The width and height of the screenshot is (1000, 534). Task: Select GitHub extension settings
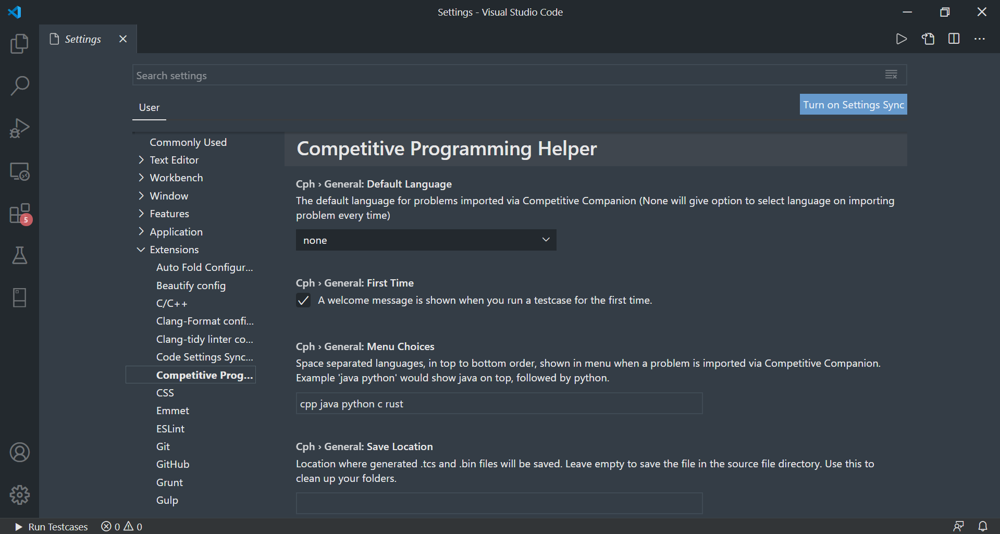point(172,464)
